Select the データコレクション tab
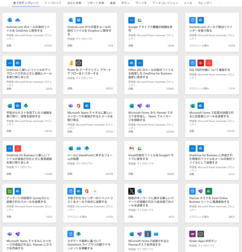 coord(165,3)
